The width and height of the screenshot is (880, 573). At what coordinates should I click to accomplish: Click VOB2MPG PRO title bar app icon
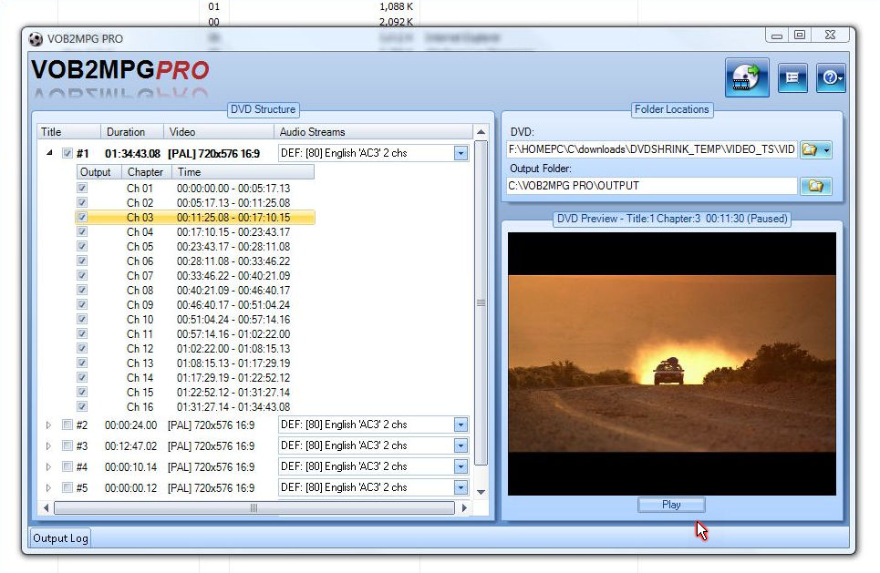(36, 38)
